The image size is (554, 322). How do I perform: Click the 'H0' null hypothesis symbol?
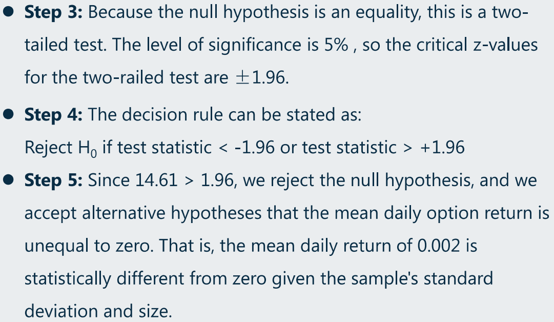pos(87,148)
